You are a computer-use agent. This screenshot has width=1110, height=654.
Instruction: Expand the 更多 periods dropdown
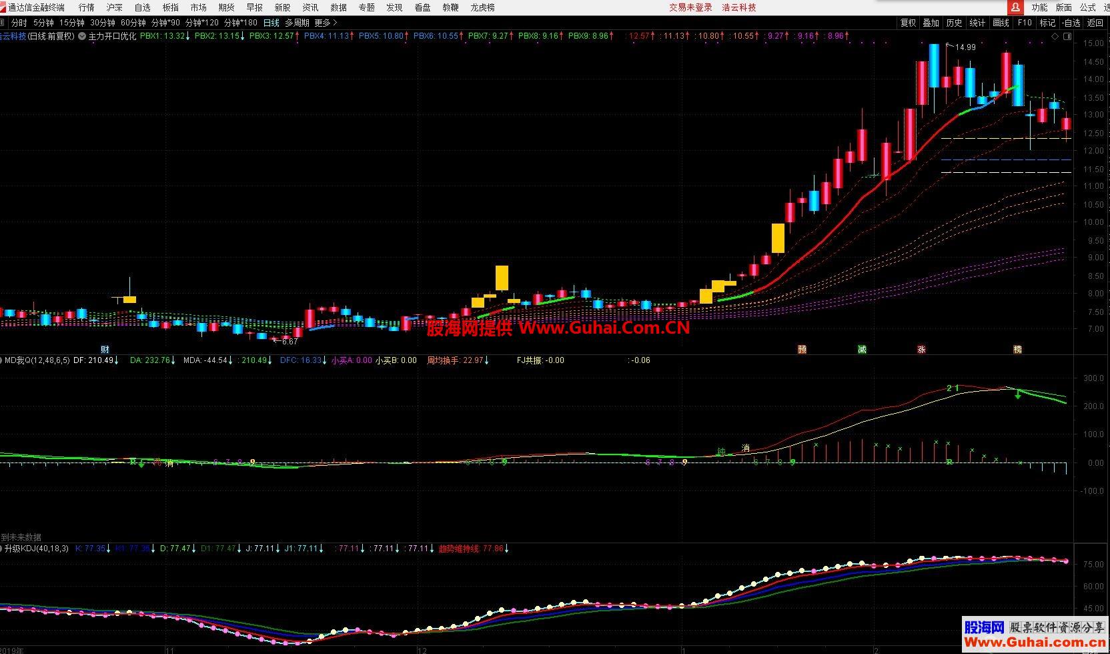pos(326,23)
